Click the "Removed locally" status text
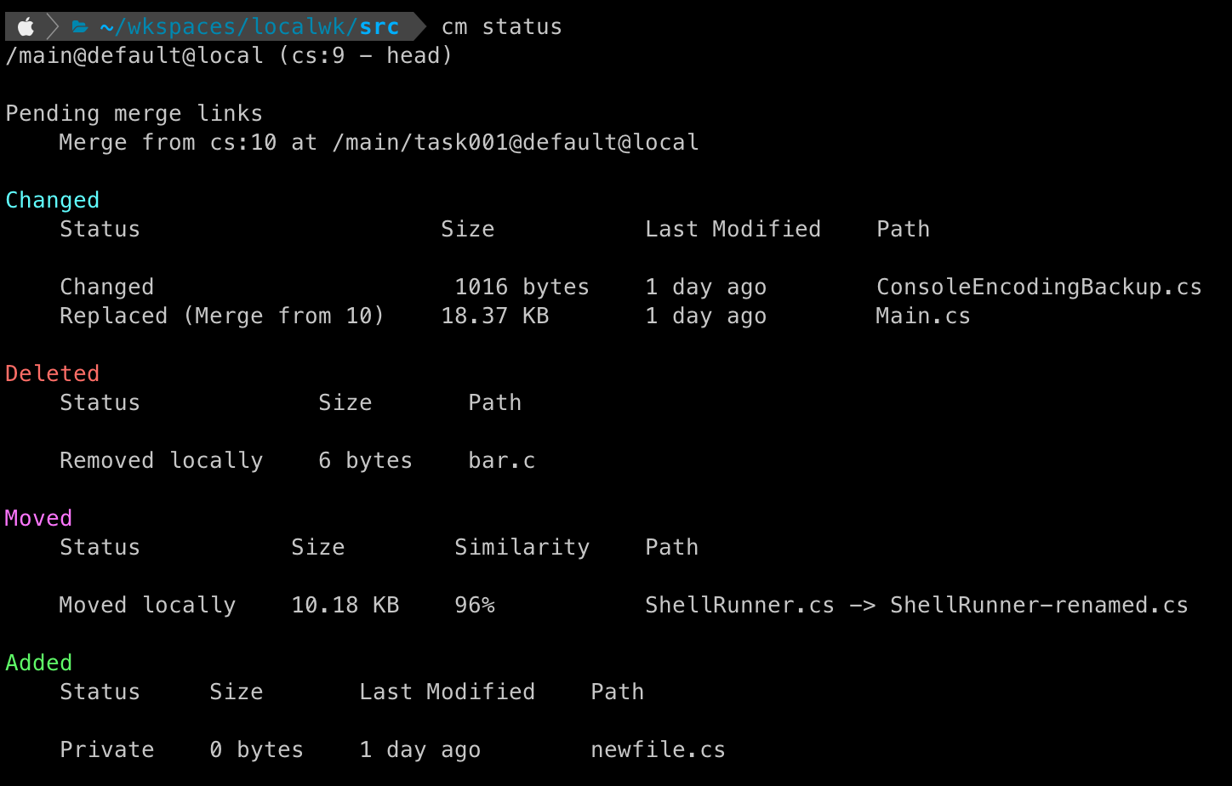This screenshot has height=786, width=1232. coord(161,460)
